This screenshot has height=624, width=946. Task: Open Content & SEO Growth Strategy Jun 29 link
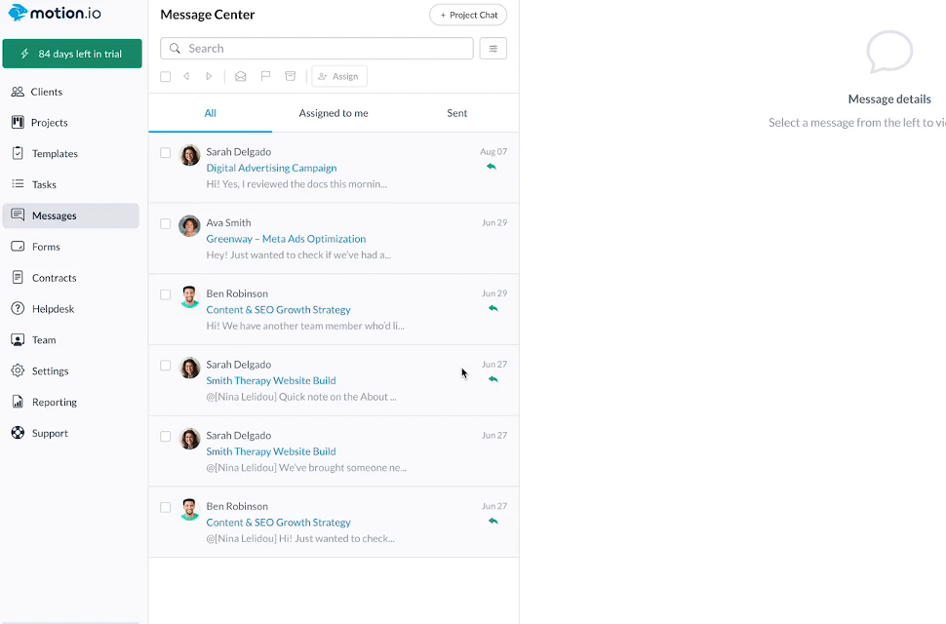tap(278, 310)
